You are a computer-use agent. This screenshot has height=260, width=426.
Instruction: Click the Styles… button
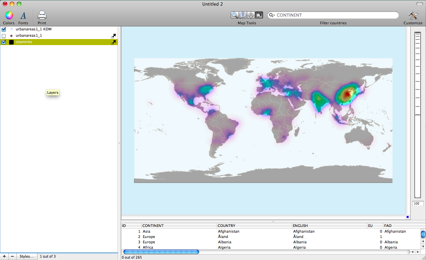coord(26,256)
